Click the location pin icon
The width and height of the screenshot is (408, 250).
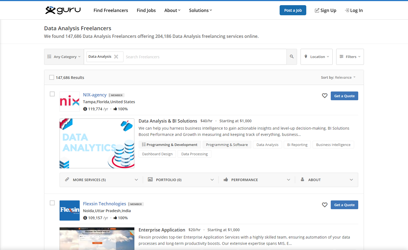306,56
